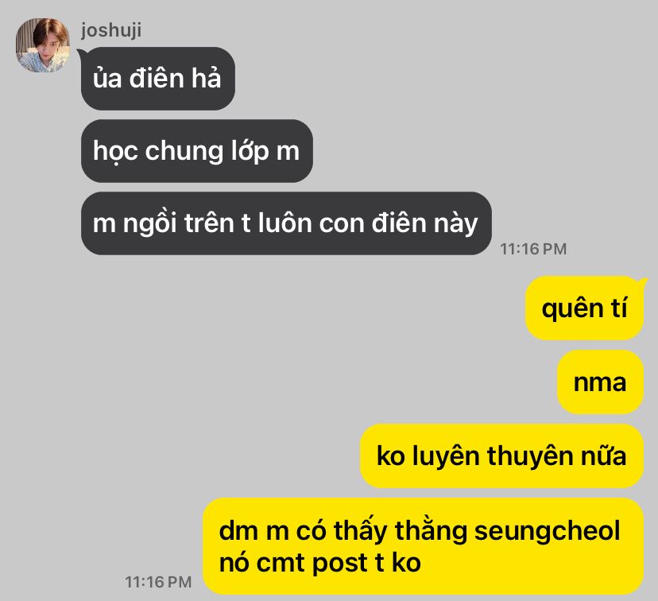This screenshot has width=658, height=601.
Task: Open joshuji's profile picture avatar
Action: pyautogui.click(x=42, y=45)
